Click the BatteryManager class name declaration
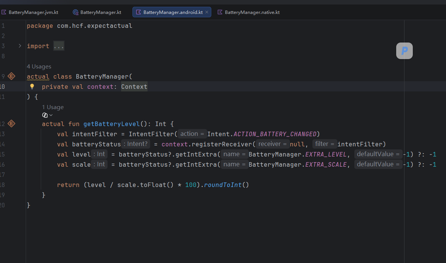This screenshot has height=263, width=446. click(x=102, y=77)
